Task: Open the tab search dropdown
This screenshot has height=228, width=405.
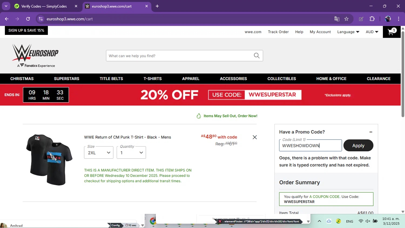Action: [6, 6]
